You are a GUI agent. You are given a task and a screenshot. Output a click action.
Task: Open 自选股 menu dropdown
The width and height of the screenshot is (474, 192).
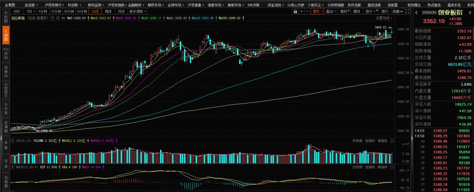32,5
